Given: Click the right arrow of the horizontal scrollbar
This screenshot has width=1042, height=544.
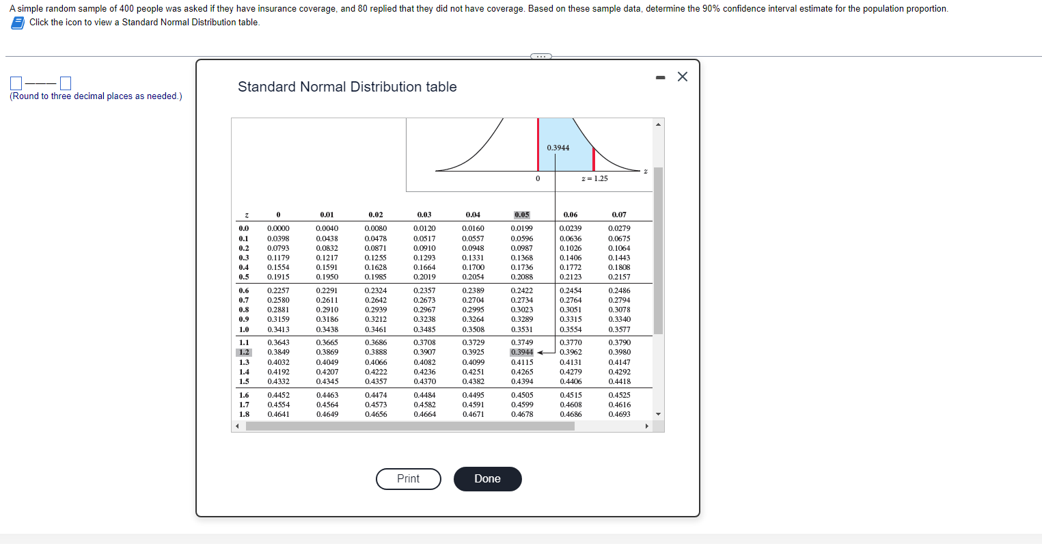Looking at the screenshot, I should [x=647, y=426].
